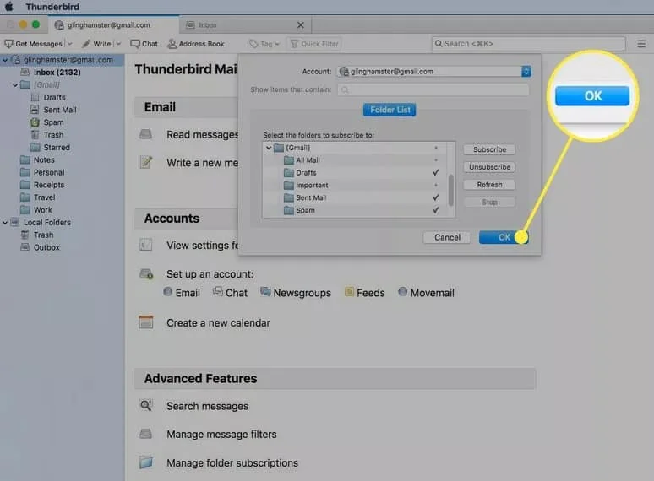Open the Account dropdown in dialog
Viewport: 654px width, 481px height.
(433, 72)
